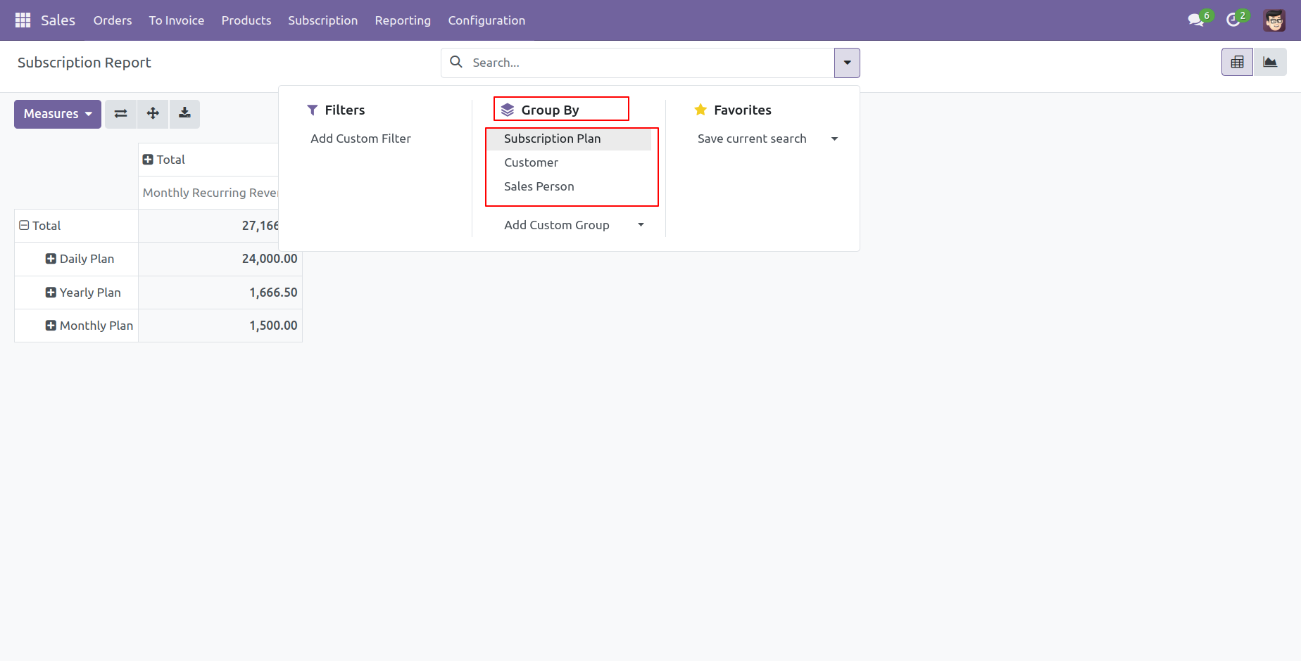Image resolution: width=1301 pixels, height=661 pixels.
Task: Expand the Daily Plan row
Action: tap(80, 259)
